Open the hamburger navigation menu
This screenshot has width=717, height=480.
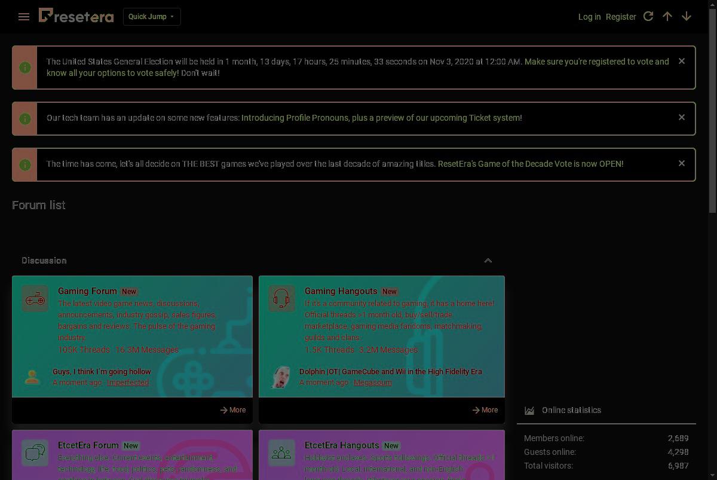click(24, 17)
